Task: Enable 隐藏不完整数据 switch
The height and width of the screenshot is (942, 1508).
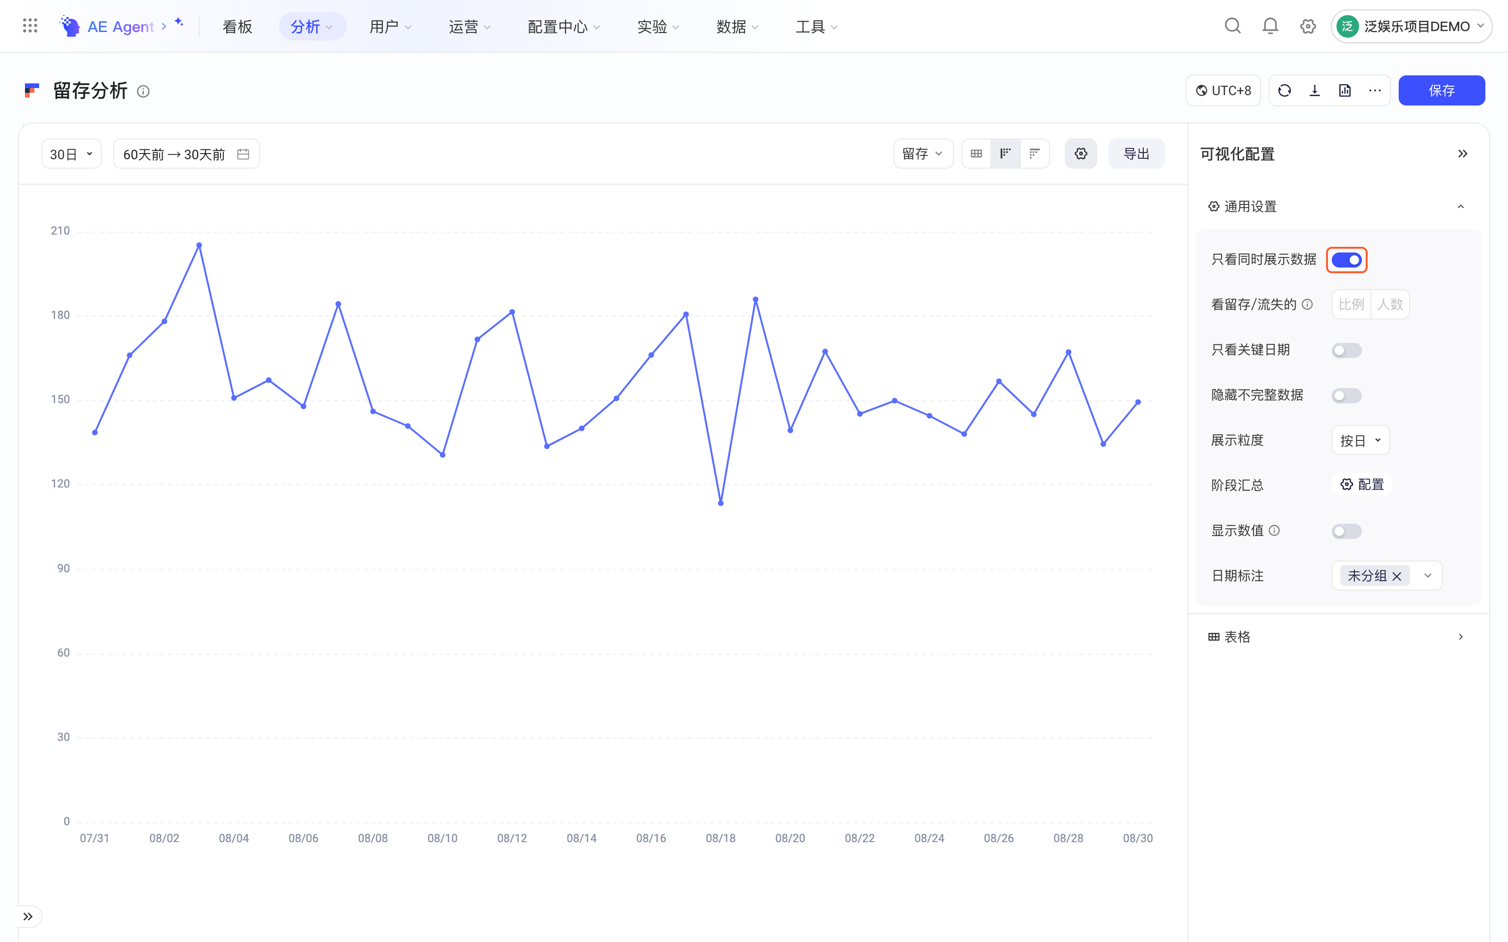Action: pyautogui.click(x=1347, y=396)
